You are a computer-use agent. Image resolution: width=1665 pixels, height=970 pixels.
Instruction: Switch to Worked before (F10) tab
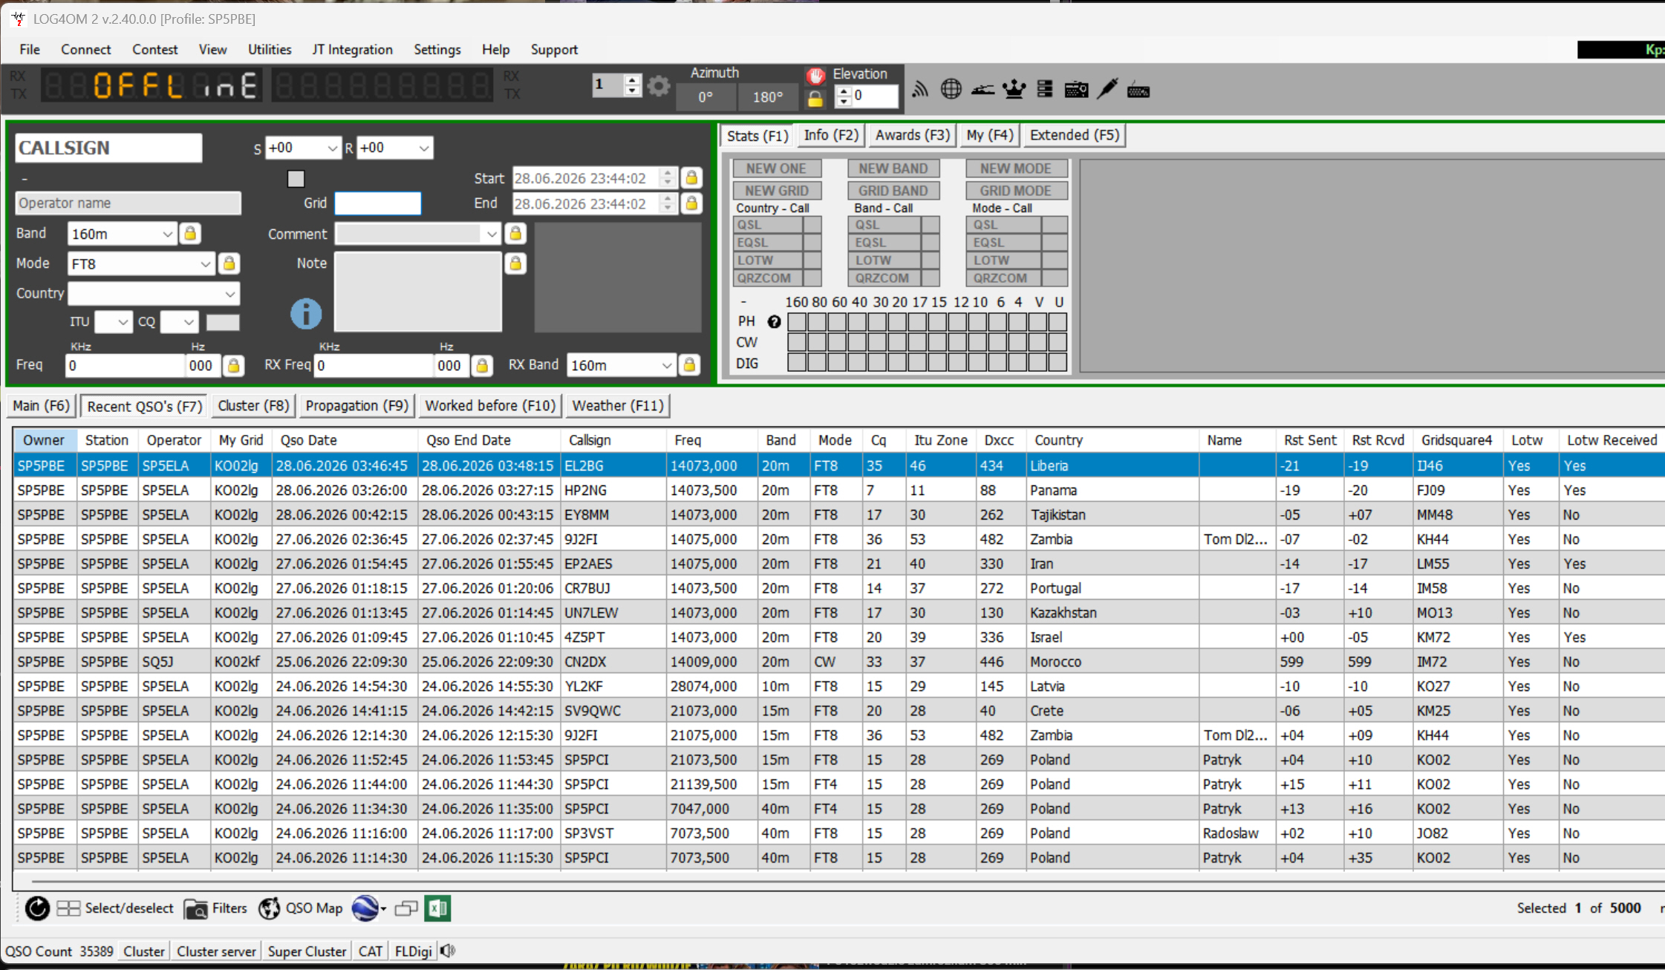490,406
